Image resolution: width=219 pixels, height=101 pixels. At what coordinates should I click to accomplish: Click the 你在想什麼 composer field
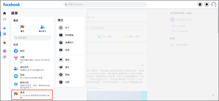click(x=116, y=28)
